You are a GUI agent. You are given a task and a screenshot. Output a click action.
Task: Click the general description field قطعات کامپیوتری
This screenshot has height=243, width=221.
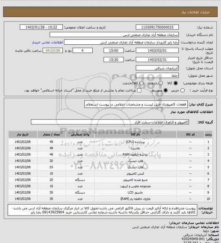136,105
